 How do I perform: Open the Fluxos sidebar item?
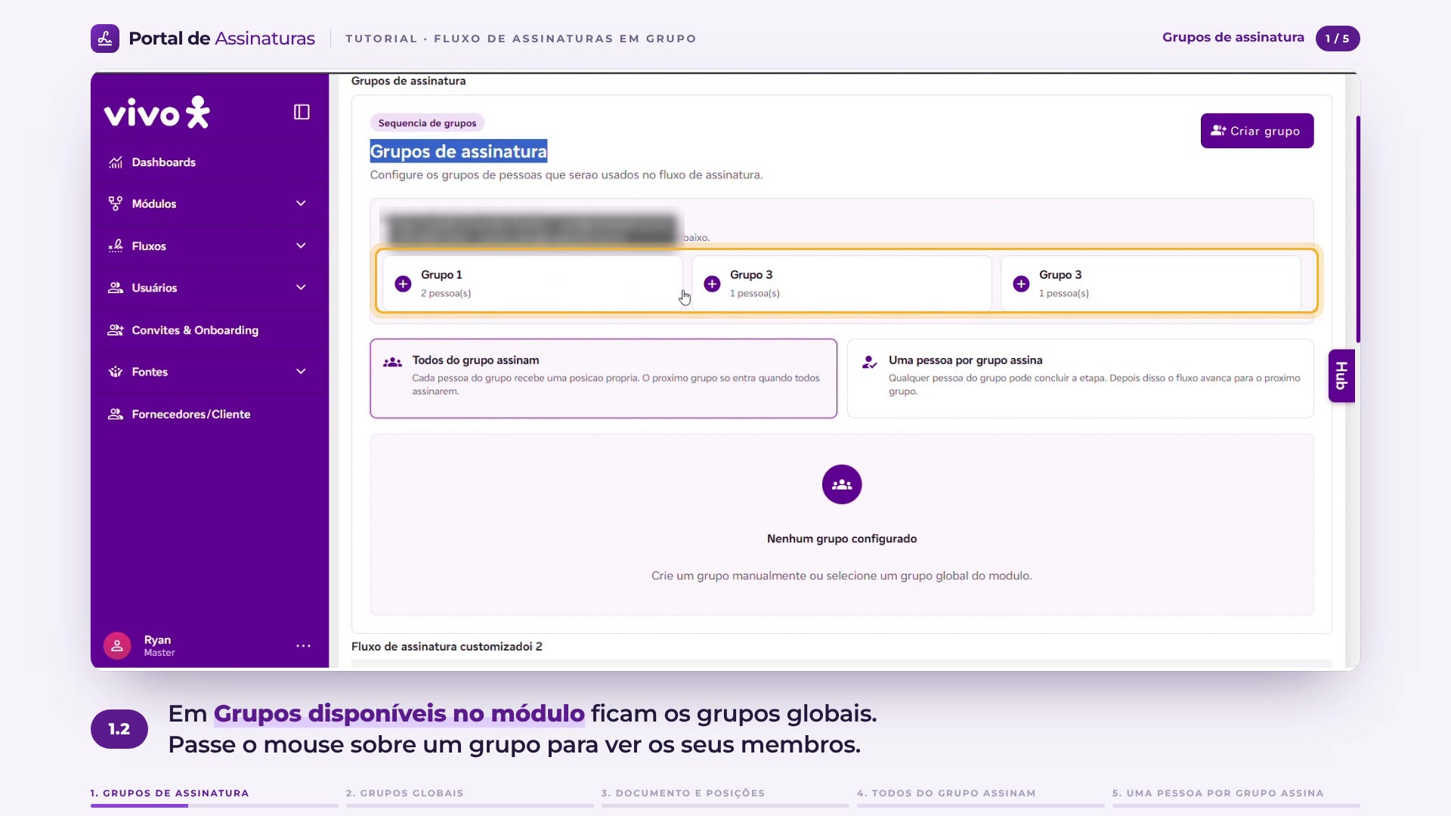[x=209, y=246]
